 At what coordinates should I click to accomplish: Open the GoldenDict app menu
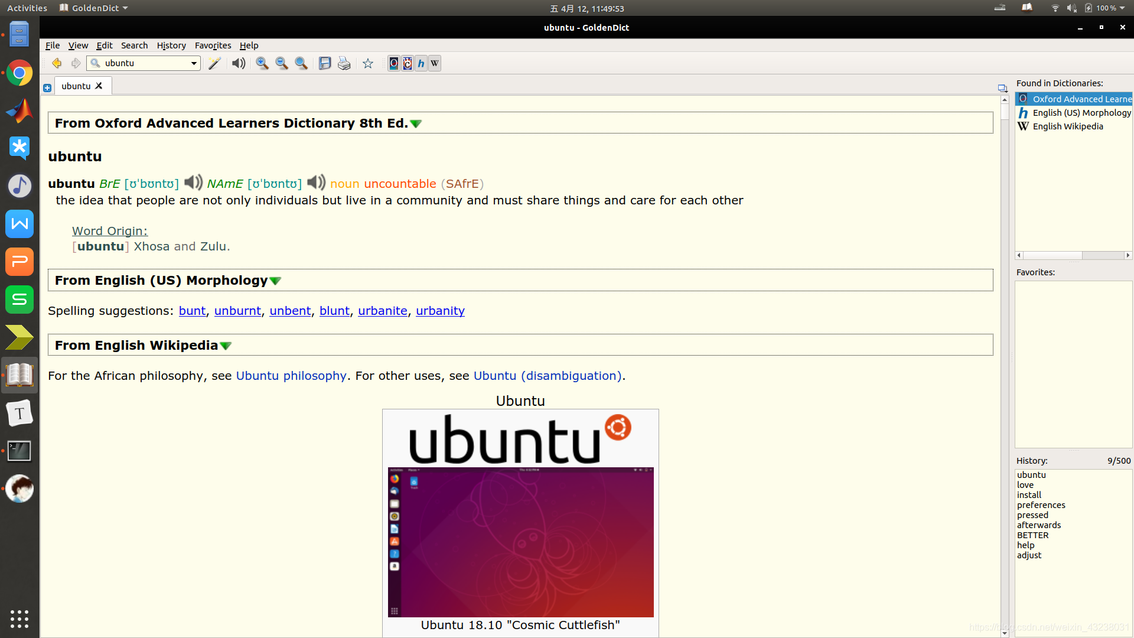coord(94,8)
